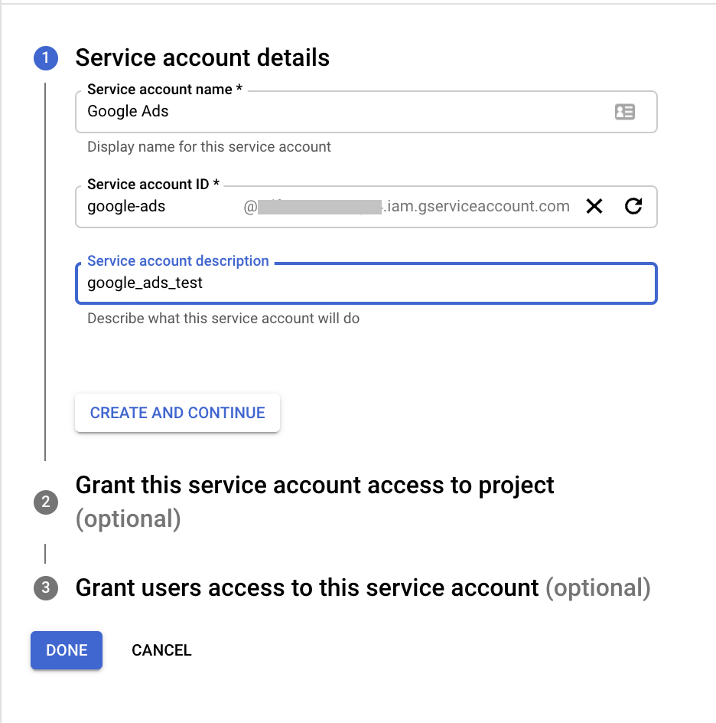This screenshot has width=716, height=723.
Task: Click the hint 'Describe what this service account will do'
Action: [x=223, y=318]
